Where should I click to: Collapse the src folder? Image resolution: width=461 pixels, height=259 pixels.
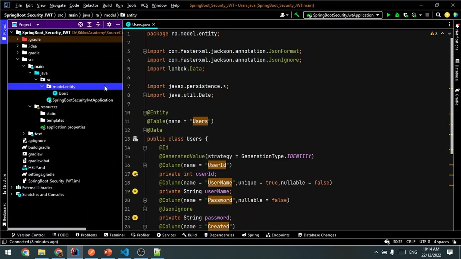pos(18,60)
